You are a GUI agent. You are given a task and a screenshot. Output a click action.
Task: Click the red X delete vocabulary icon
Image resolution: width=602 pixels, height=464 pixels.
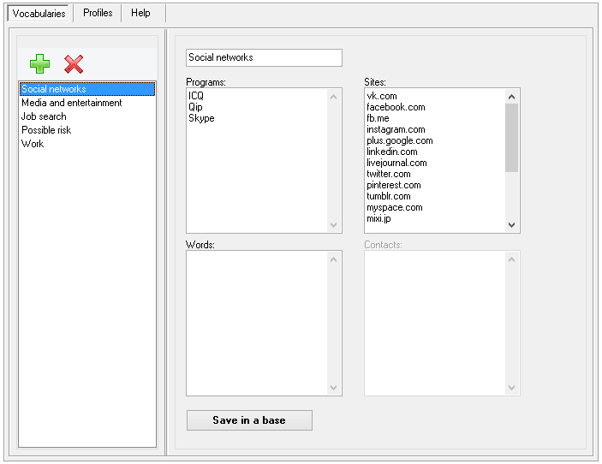(74, 64)
